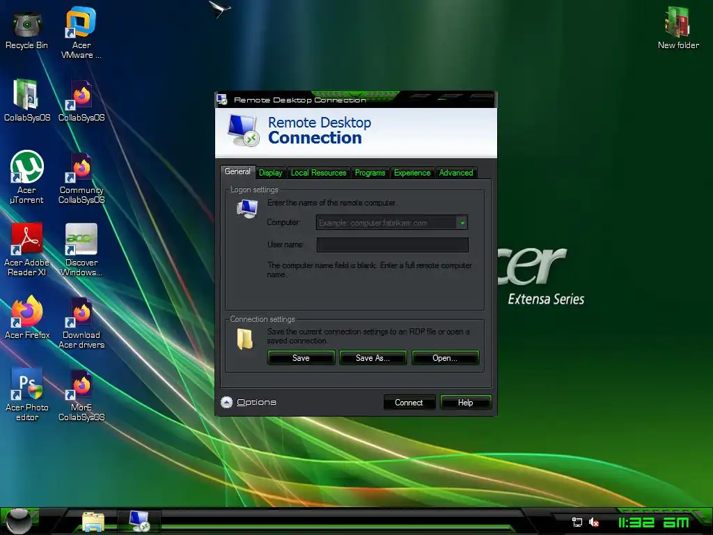Click the Open... button
Image resolution: width=713 pixels, height=535 pixels.
point(445,358)
